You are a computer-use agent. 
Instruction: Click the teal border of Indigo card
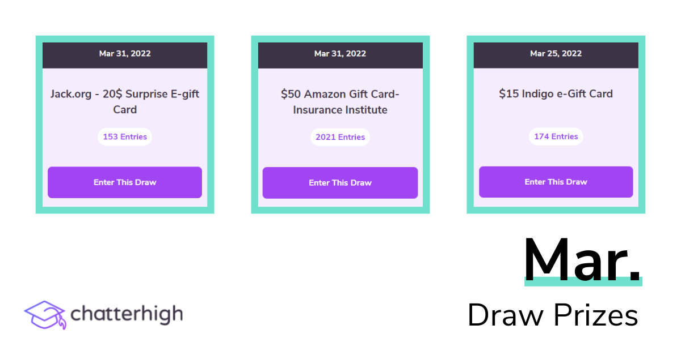[470, 125]
